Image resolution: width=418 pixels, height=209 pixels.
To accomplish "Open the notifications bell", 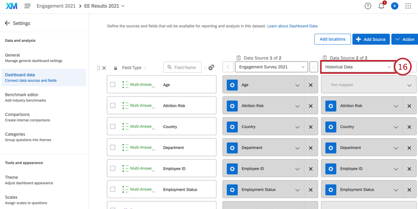I will coord(381,6).
